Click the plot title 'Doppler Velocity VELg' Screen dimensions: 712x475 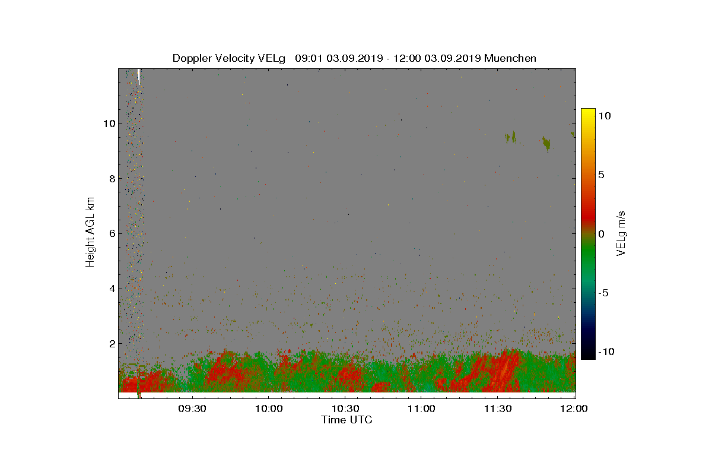click(x=229, y=58)
